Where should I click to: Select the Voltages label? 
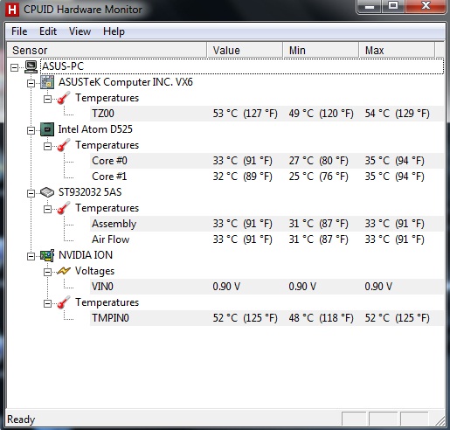94,271
